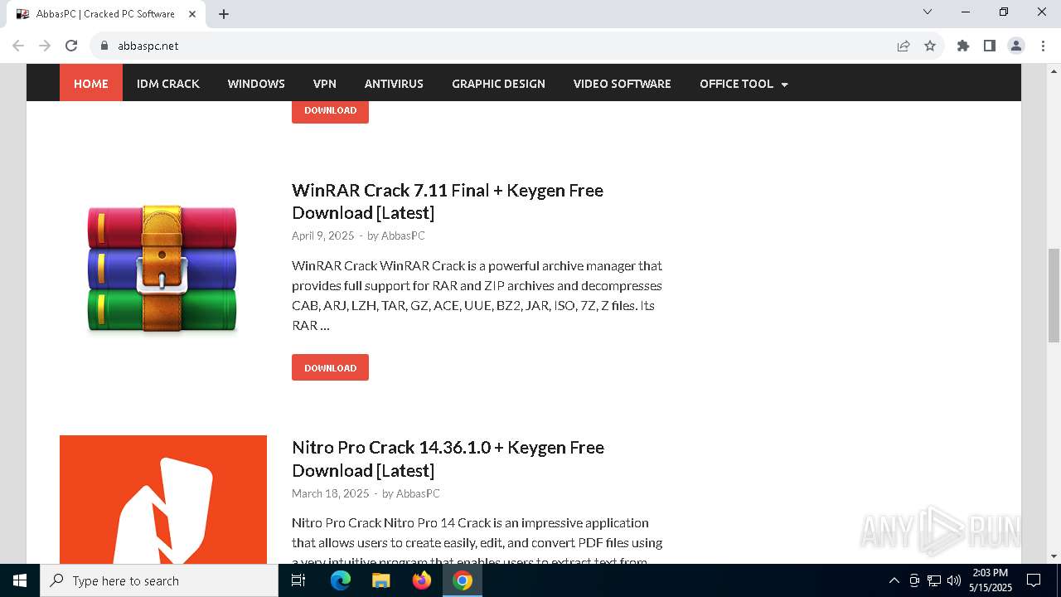This screenshot has width=1061, height=597.
Task: Click the page vertical scrollbar thumb
Action: tap(1054, 294)
